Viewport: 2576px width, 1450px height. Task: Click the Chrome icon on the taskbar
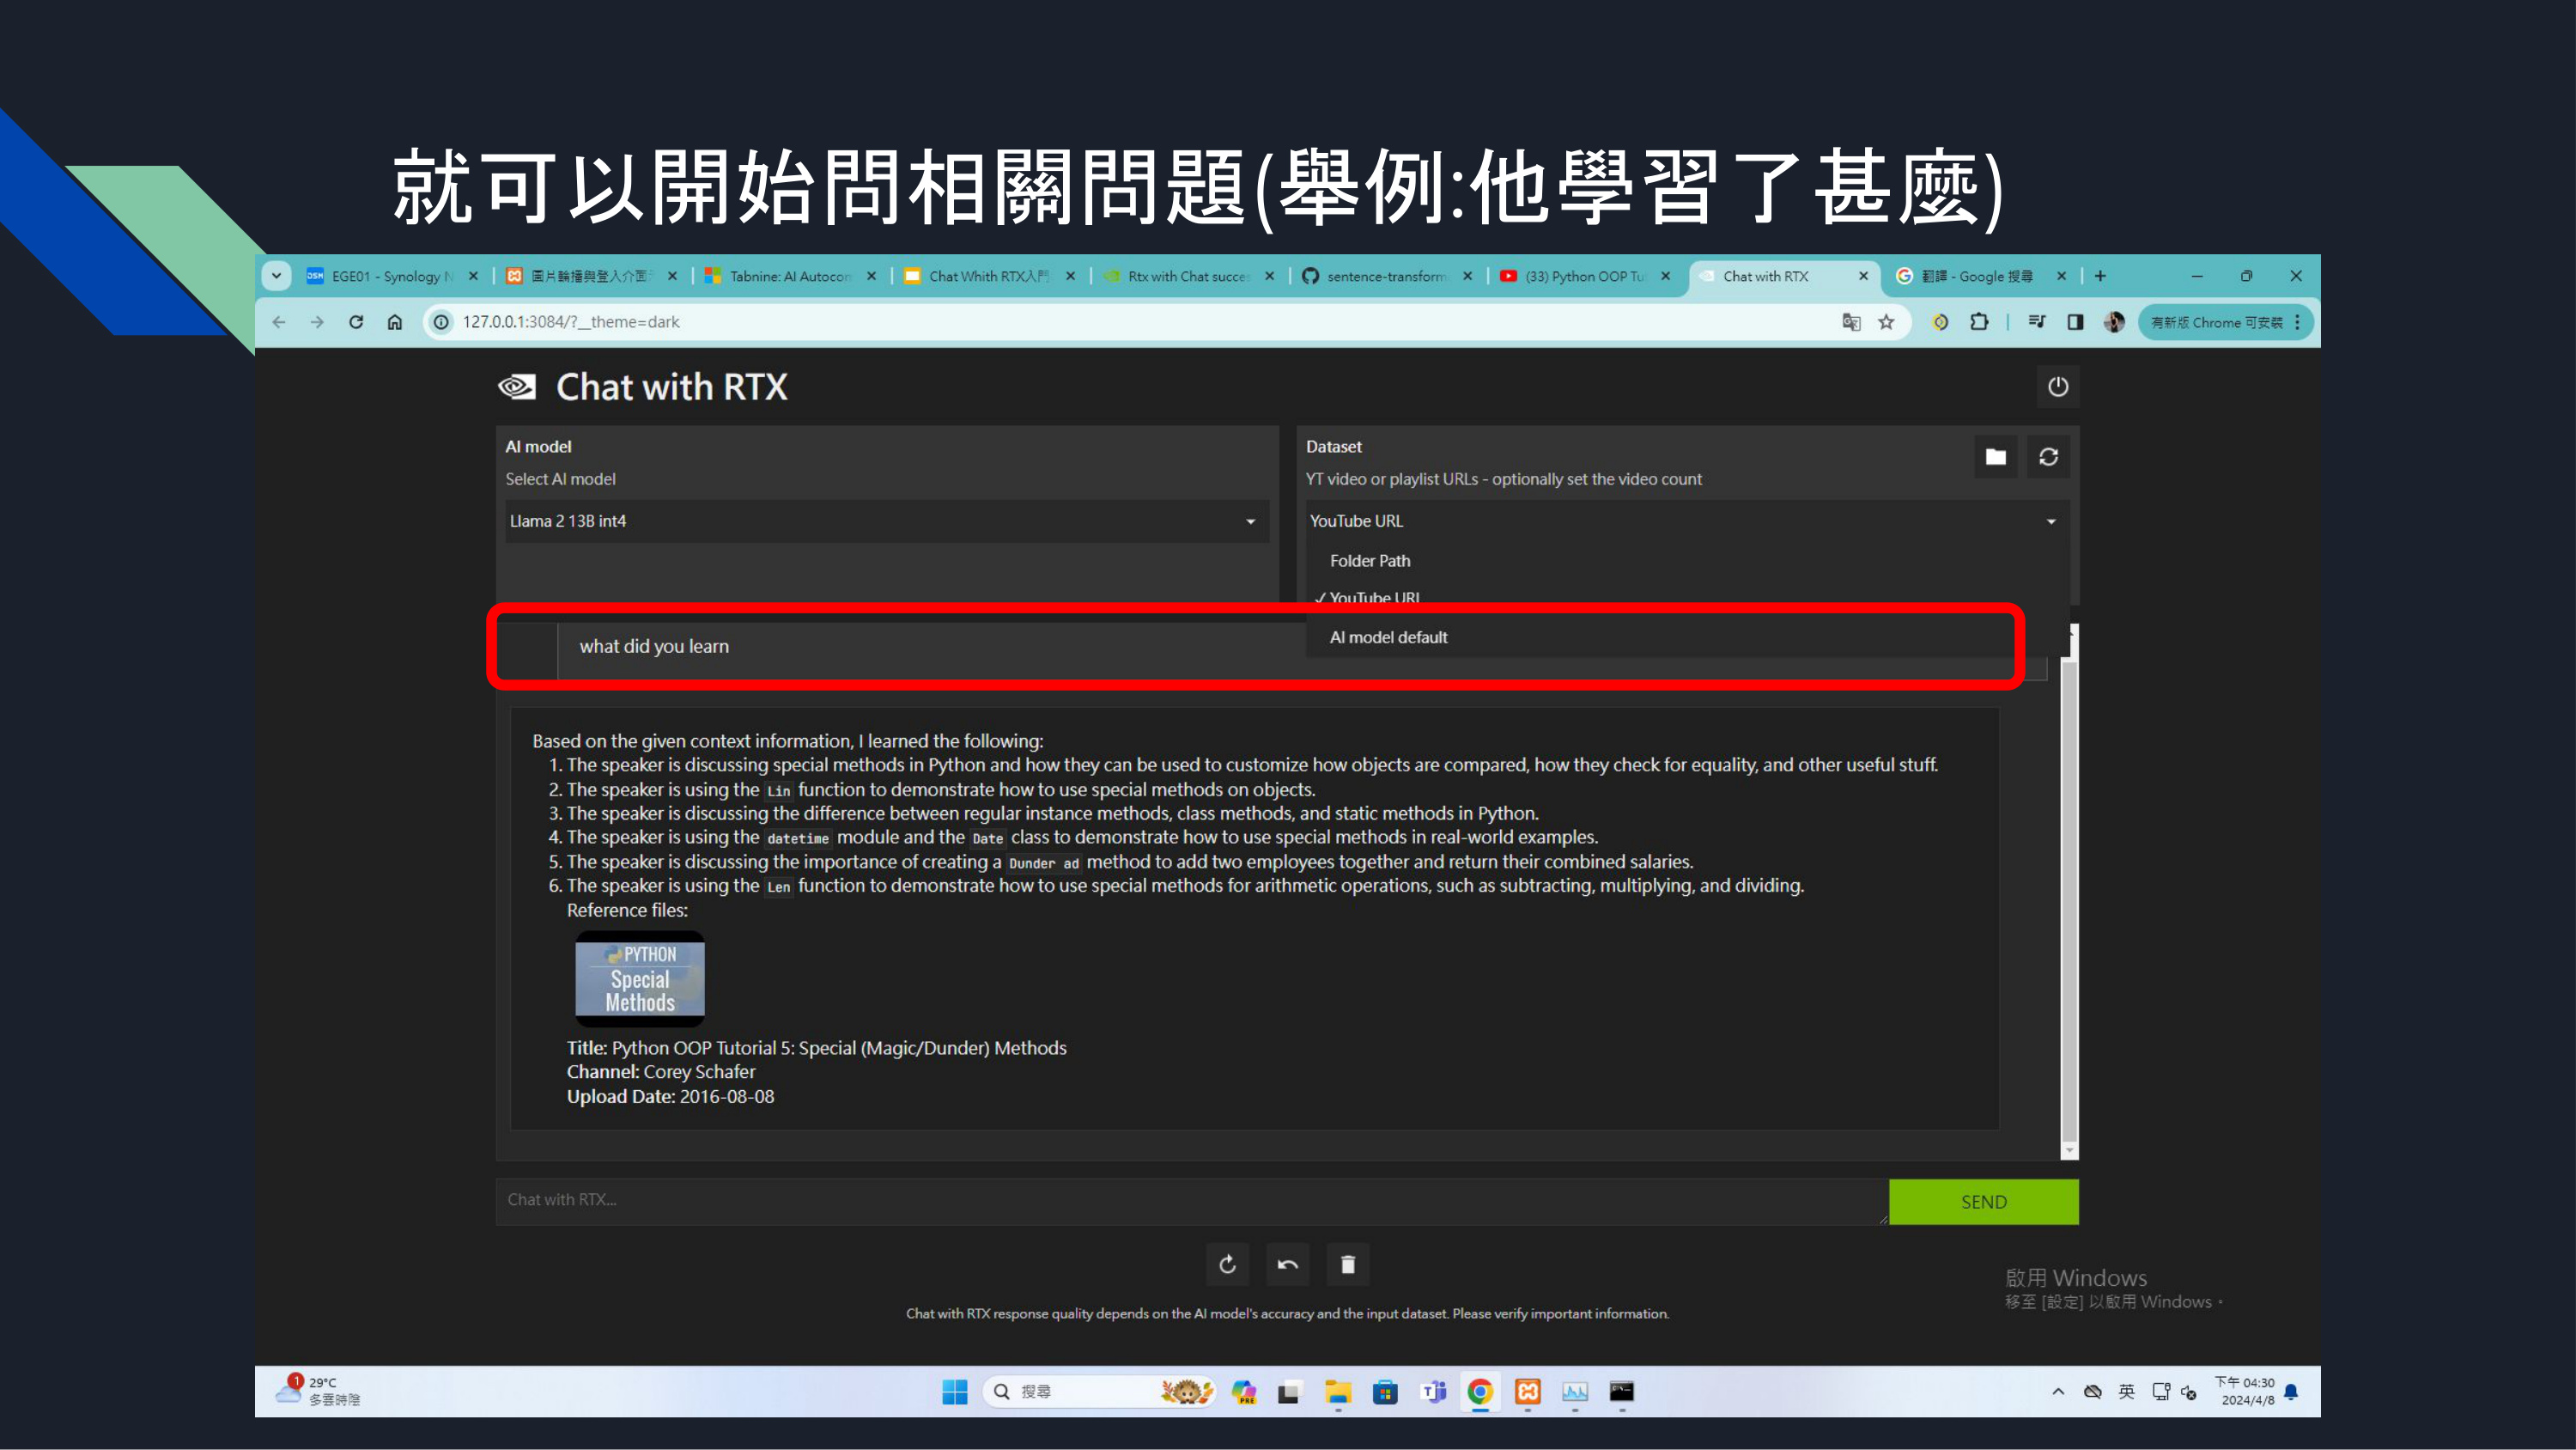click(x=1480, y=1392)
